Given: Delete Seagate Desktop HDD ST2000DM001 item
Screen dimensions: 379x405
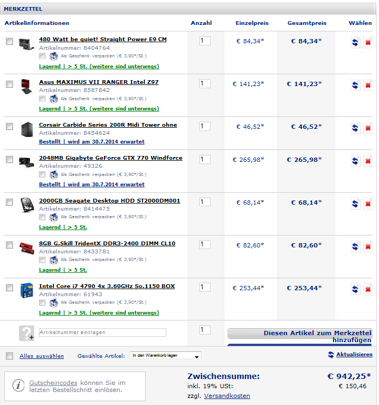Looking at the screenshot, I should coord(368,204).
